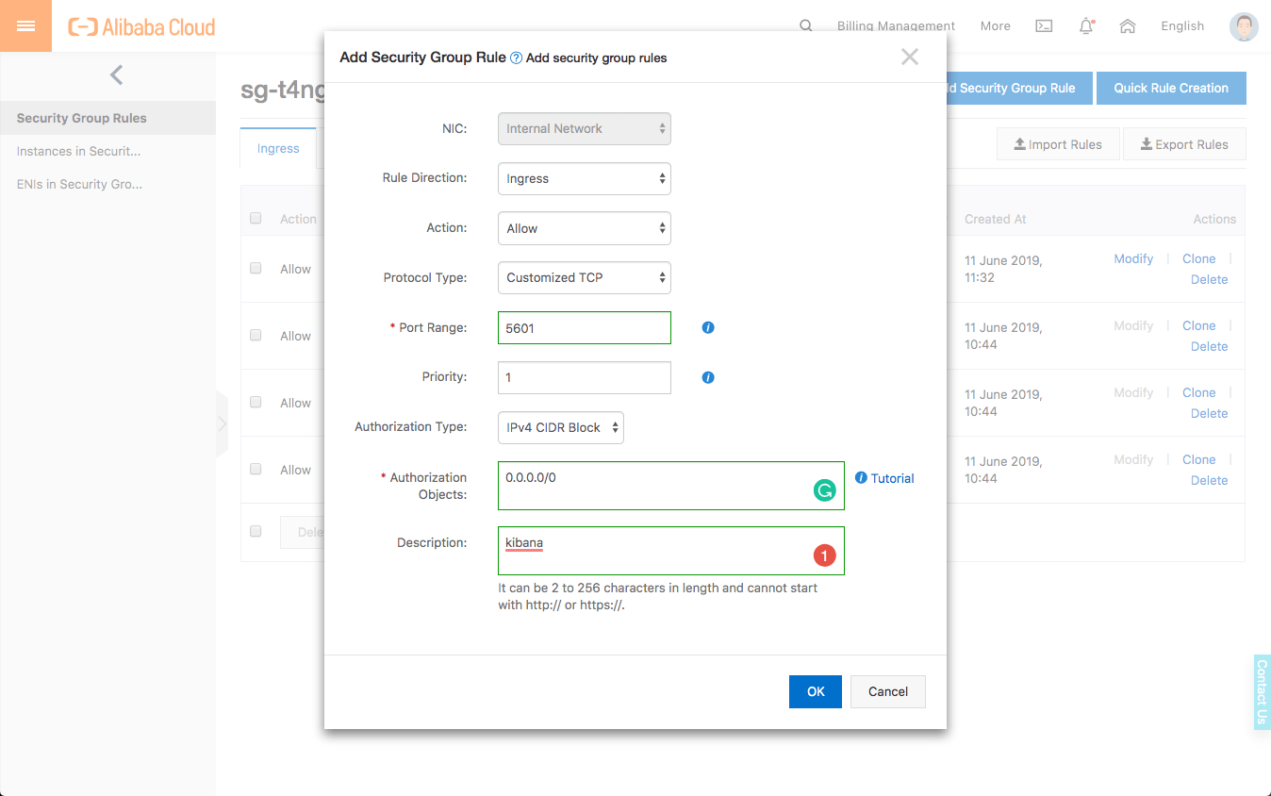Open Instances in Security Group item
Viewport: 1271px width, 796px height.
click(x=107, y=151)
